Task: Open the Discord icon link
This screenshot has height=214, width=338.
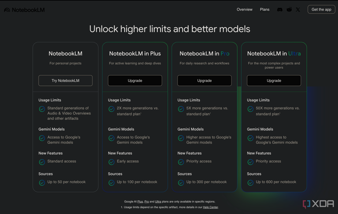Action: 279,10
